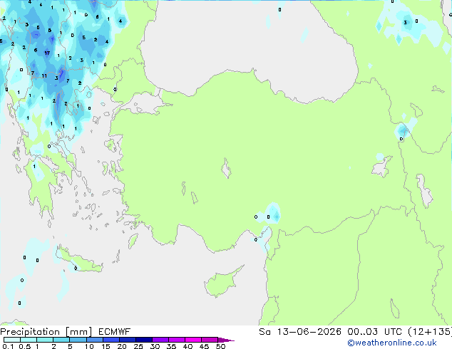Click the 40–45 mm magenta legend swatch

point(193,340)
